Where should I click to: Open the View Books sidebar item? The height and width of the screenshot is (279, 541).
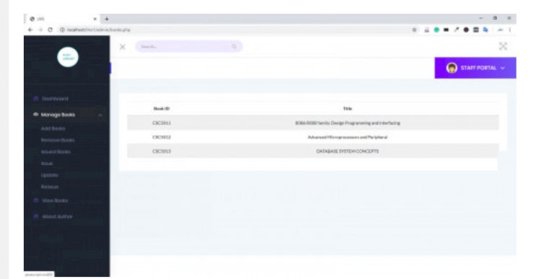(55, 200)
